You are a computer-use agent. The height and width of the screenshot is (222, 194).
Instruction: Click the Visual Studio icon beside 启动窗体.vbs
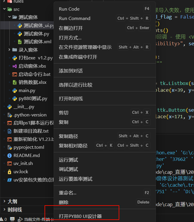(15, 66)
